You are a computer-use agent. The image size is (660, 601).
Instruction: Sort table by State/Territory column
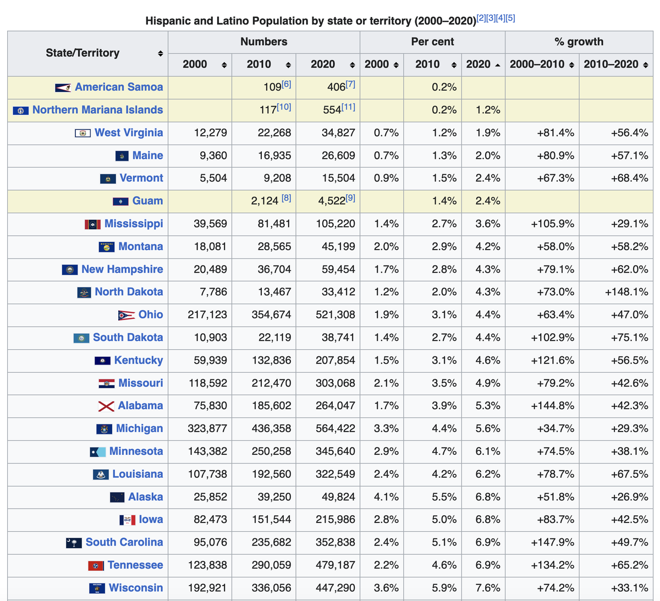point(160,53)
